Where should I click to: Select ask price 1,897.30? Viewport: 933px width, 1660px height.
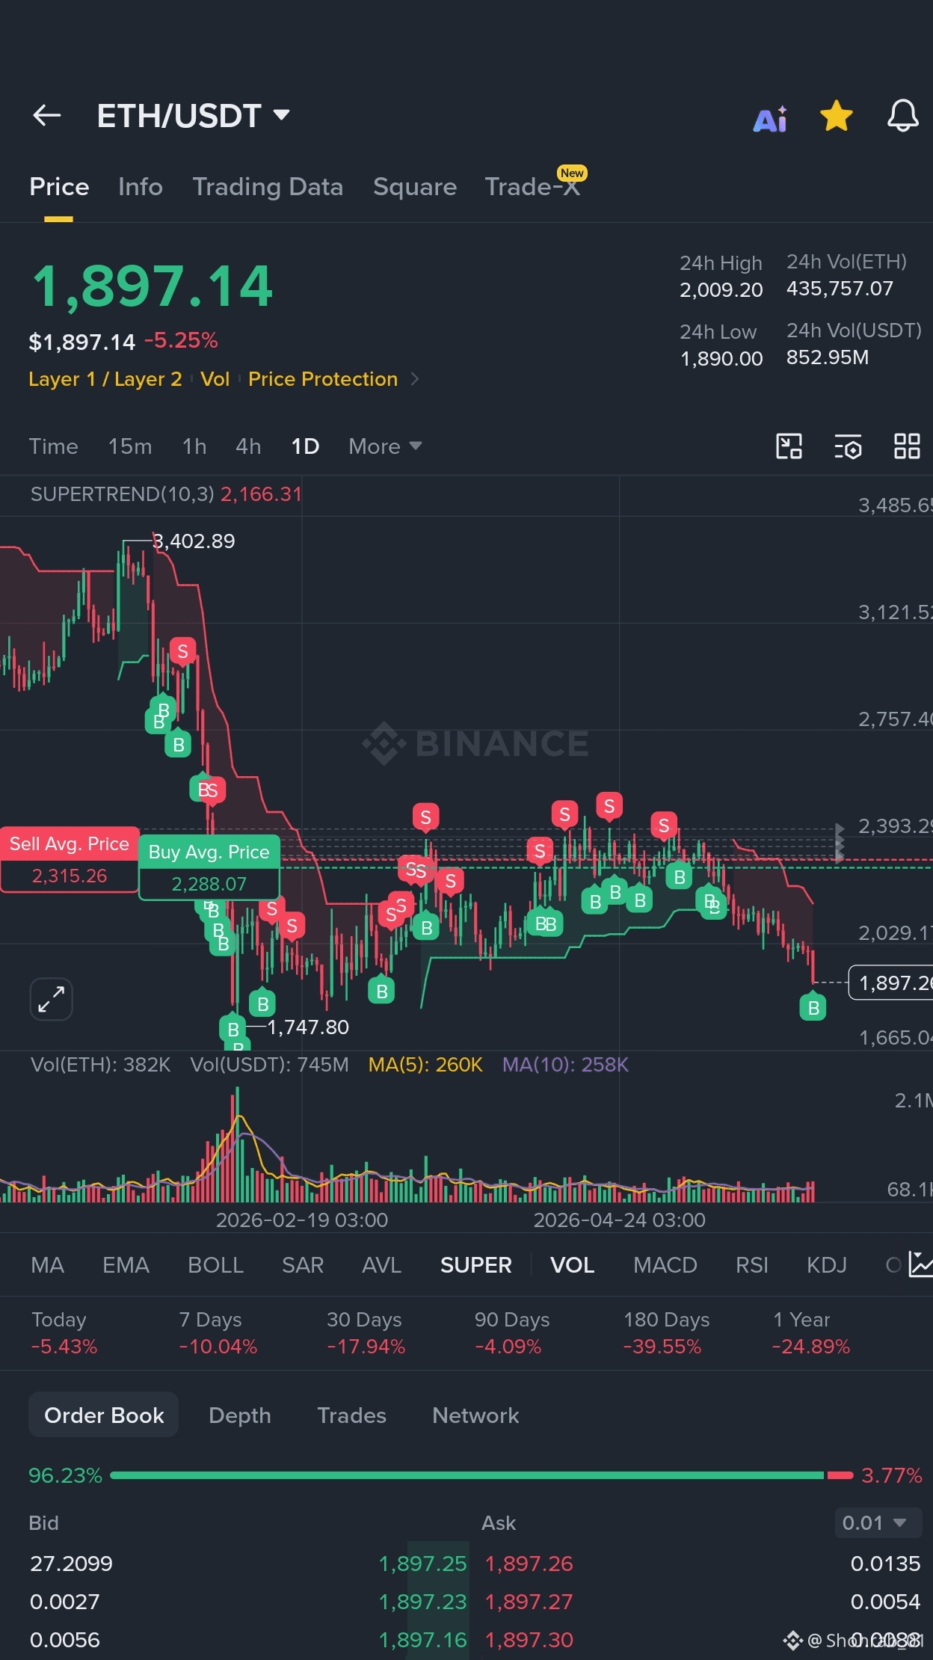click(x=529, y=1640)
